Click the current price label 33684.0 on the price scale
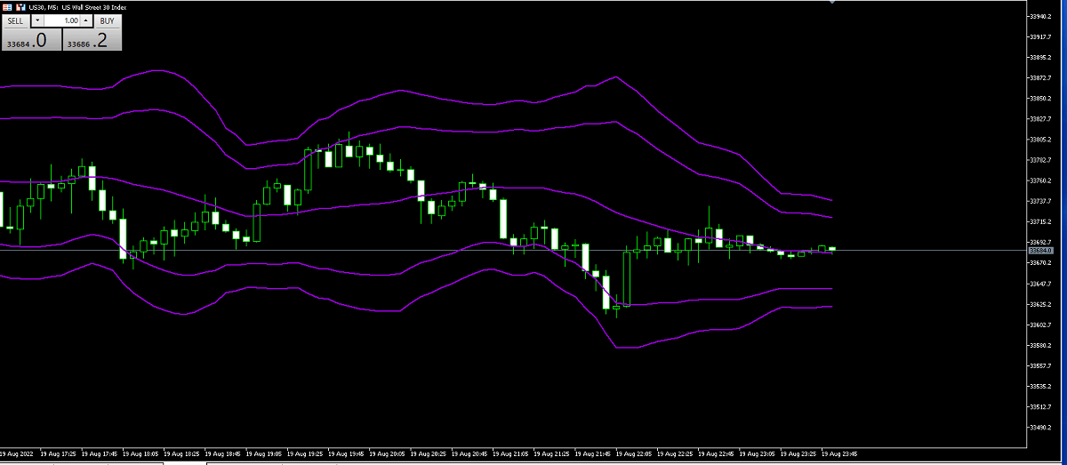Image resolution: width=1067 pixels, height=465 pixels. pos(1041,251)
